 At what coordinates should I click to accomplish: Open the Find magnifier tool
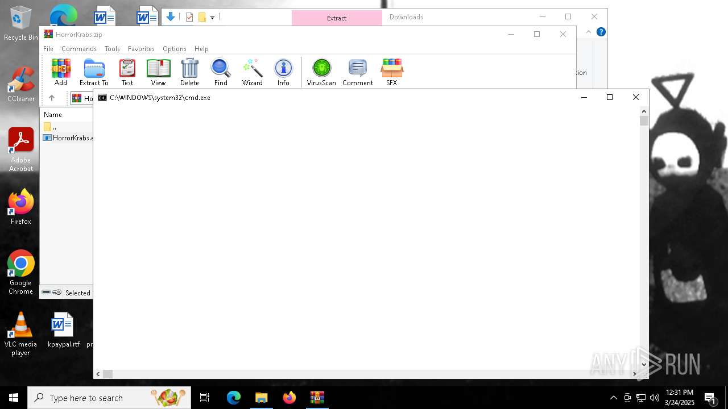pyautogui.click(x=221, y=72)
